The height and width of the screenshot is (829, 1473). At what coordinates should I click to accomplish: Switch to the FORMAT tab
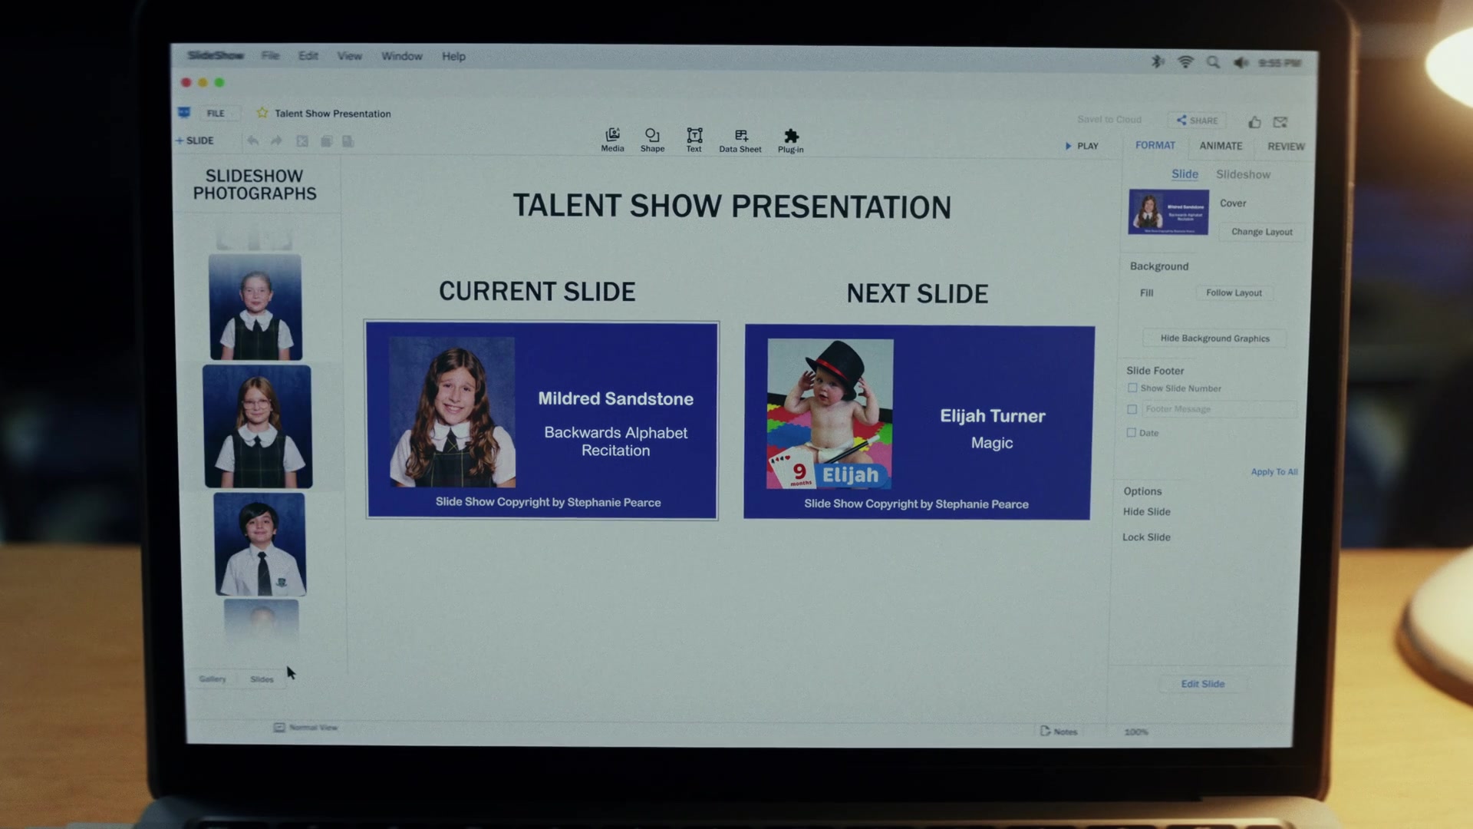tap(1155, 145)
